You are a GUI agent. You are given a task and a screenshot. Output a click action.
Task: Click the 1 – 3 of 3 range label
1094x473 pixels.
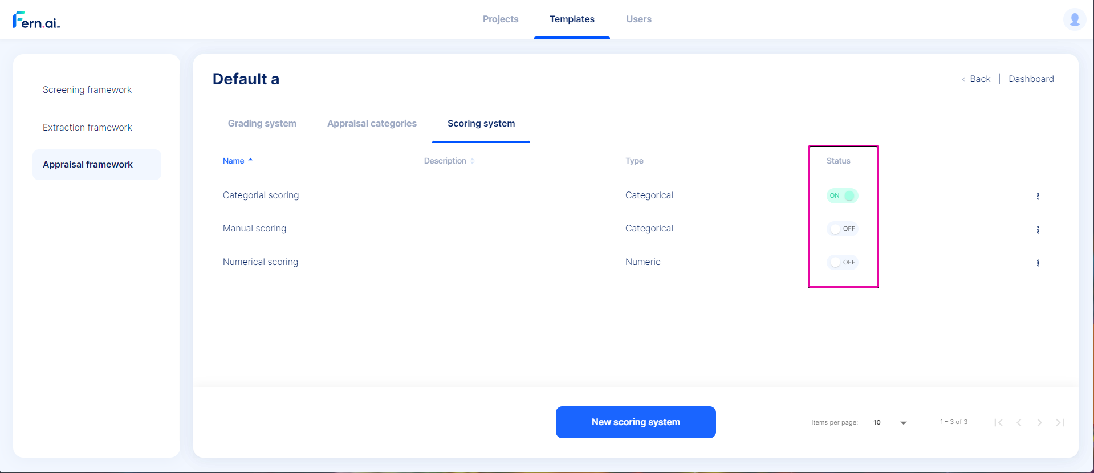[954, 422]
